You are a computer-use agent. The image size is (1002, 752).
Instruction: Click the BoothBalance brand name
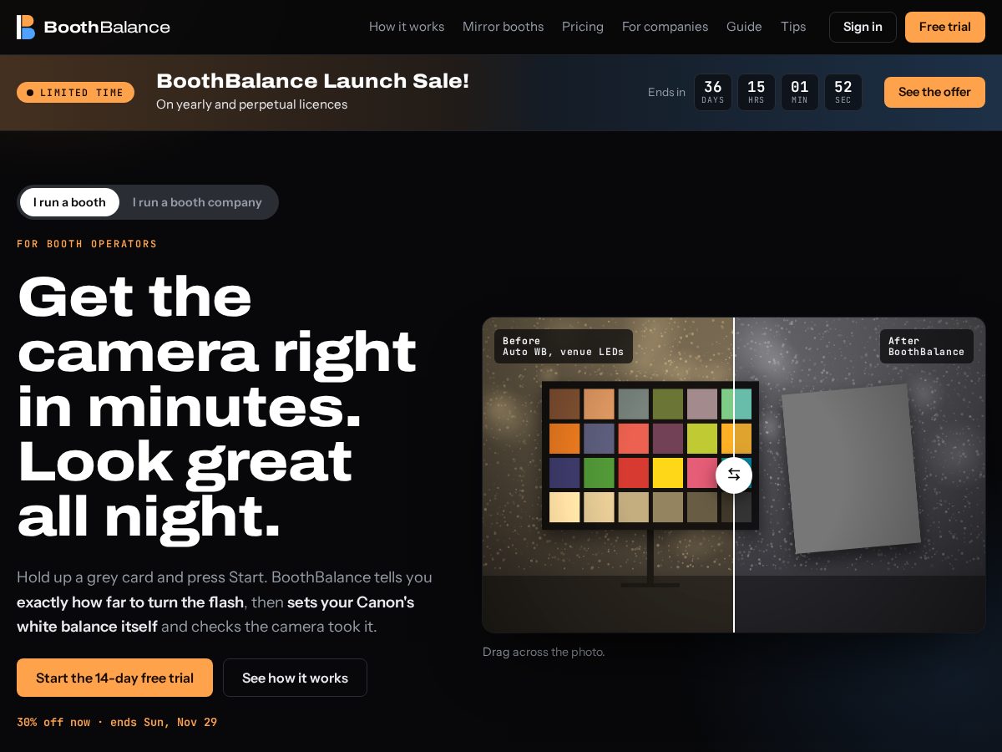107,27
